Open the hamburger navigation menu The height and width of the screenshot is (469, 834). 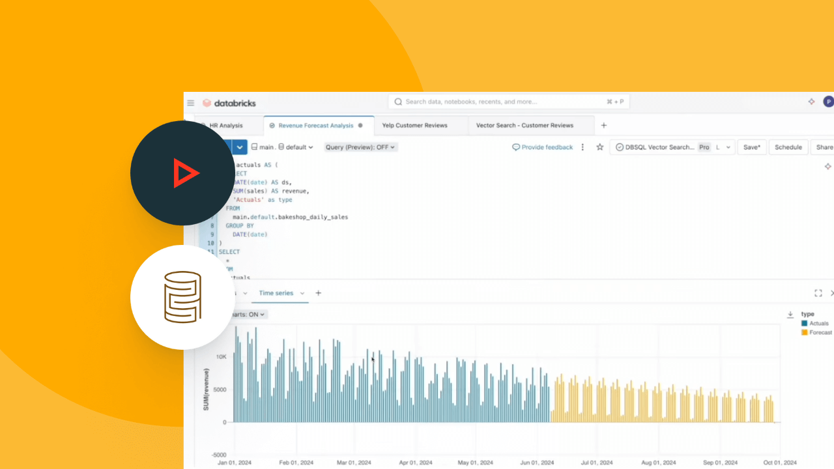coord(191,103)
